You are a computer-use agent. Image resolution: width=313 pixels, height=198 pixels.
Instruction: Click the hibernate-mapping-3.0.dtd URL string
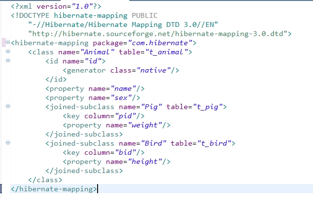coord(158,34)
